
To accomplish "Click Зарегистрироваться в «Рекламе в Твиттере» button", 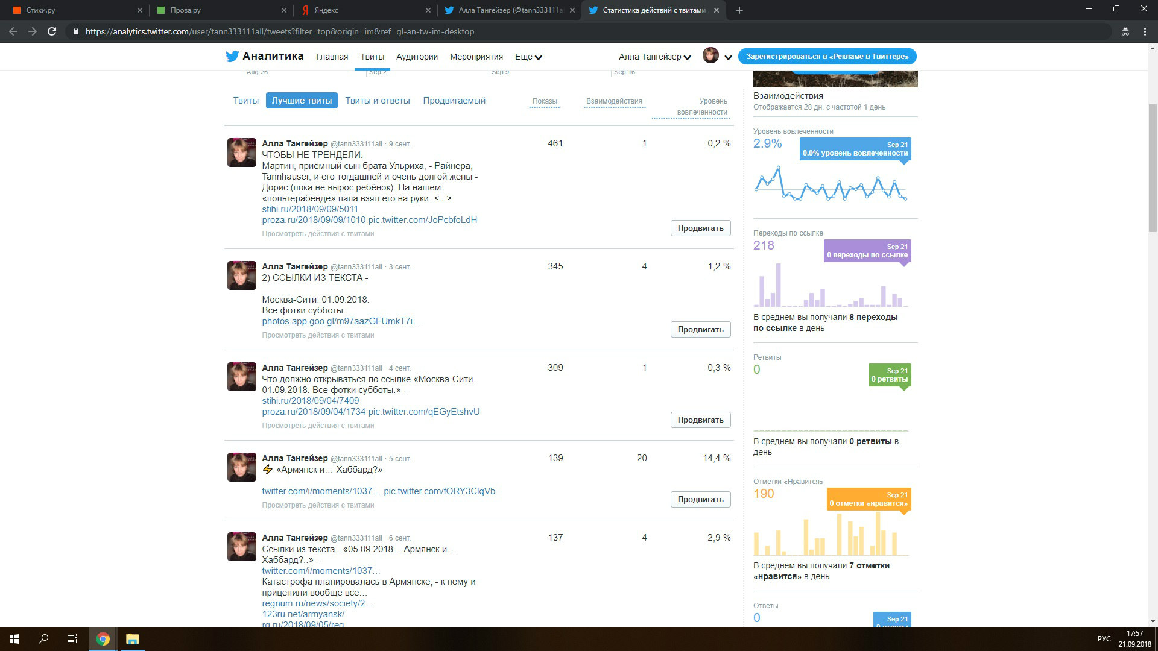I will 827,56.
